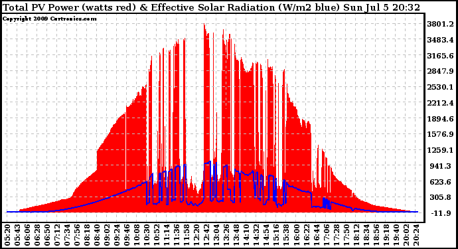The image size is (458, 249).
Task: Pick the 15:38 time label
Action: [286, 235]
